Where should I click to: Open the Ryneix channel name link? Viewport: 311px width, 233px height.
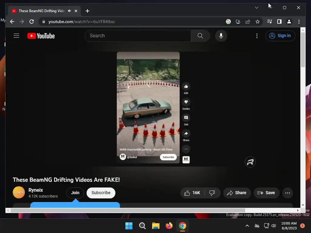pos(36,190)
